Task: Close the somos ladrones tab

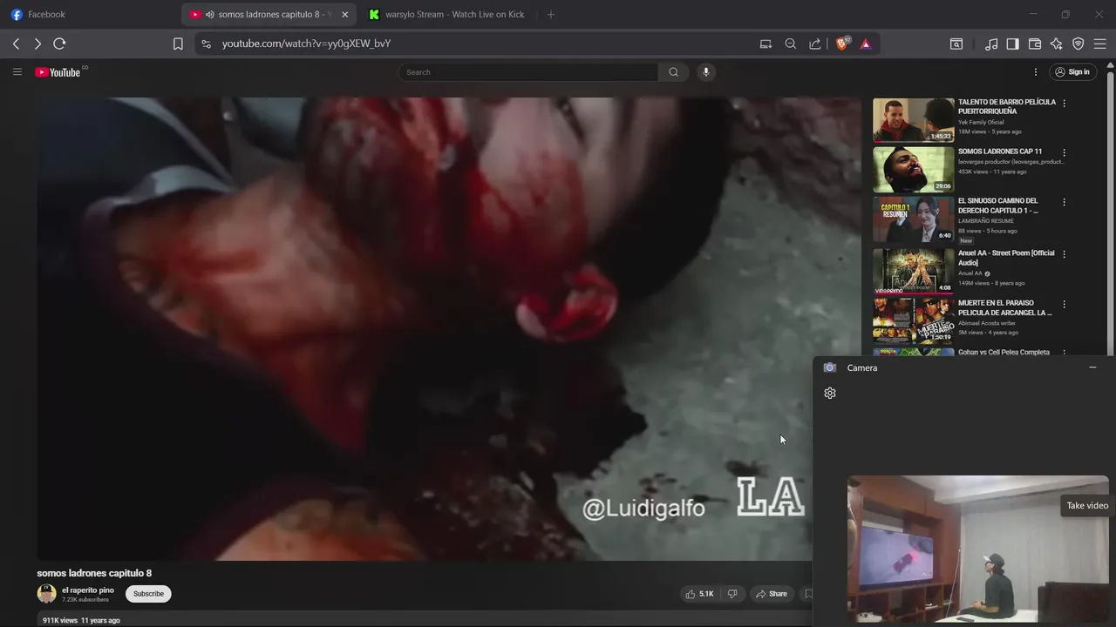Action: point(344,15)
